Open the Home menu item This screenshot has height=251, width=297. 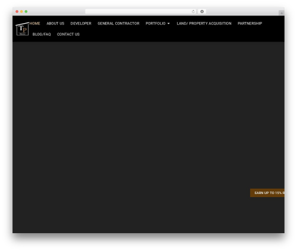point(35,23)
